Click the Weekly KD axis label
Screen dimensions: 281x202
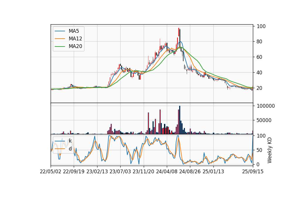(x=270, y=150)
